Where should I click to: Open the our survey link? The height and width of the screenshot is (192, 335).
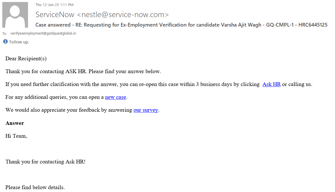coord(146,110)
